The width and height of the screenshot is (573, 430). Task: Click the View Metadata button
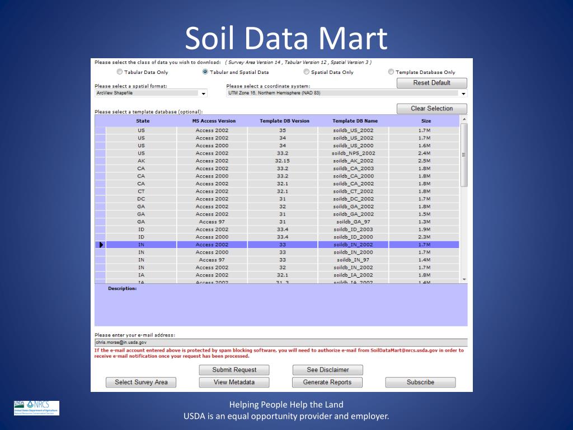tap(234, 382)
